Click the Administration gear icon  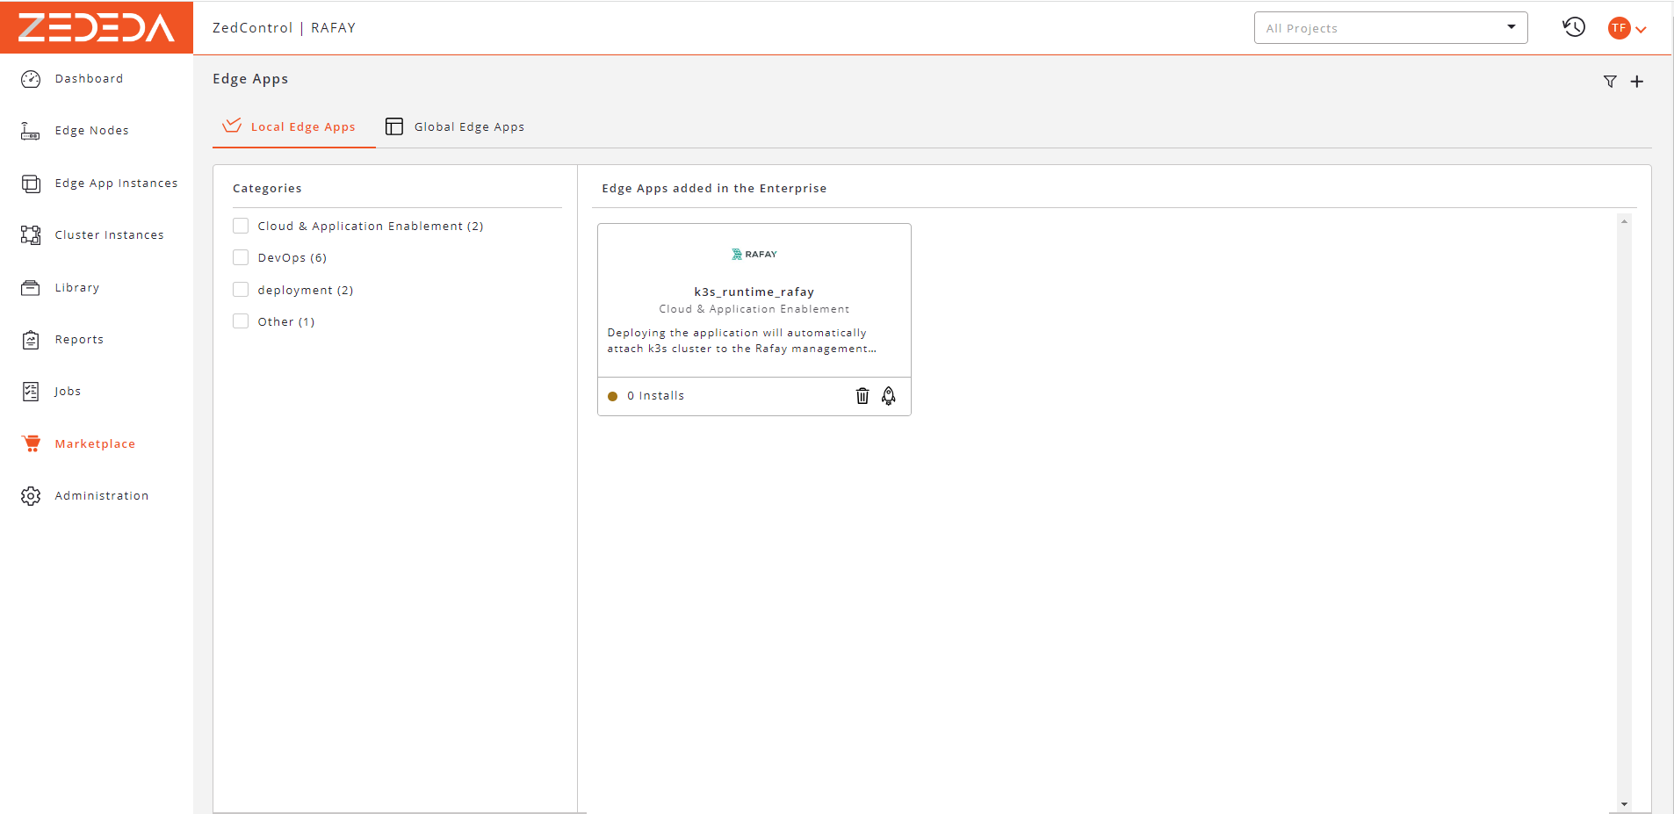(31, 496)
